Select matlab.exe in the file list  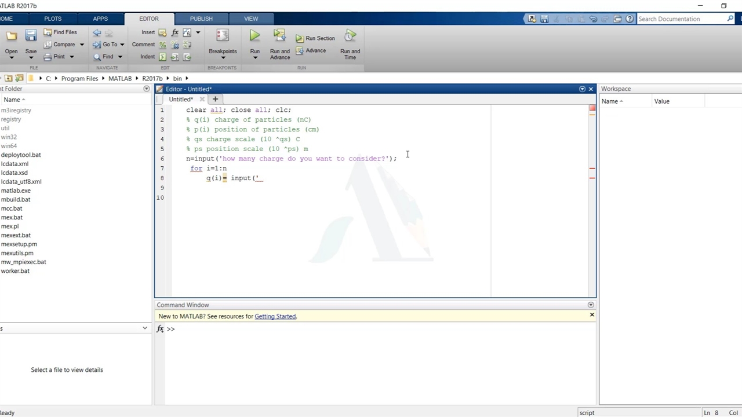16,191
